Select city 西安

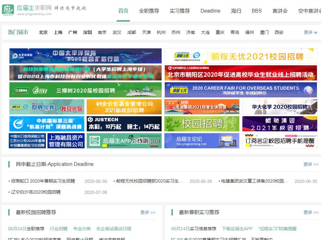click(x=279, y=32)
